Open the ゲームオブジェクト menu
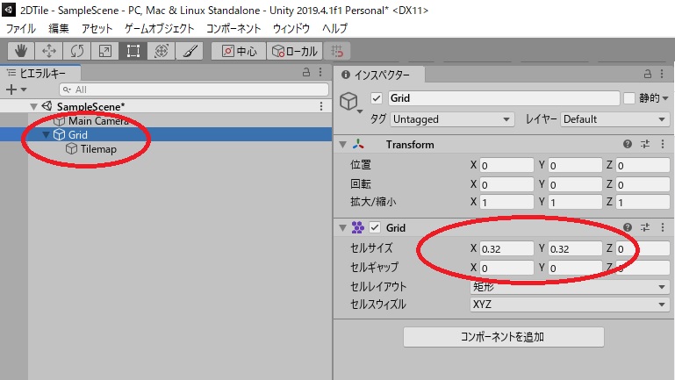Screen dimensions: 675x380 [x=160, y=29]
